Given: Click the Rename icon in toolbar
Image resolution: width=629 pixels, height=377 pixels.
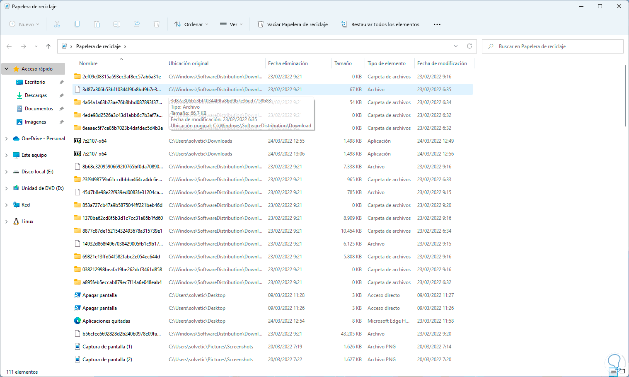Looking at the screenshot, I should pos(117,24).
